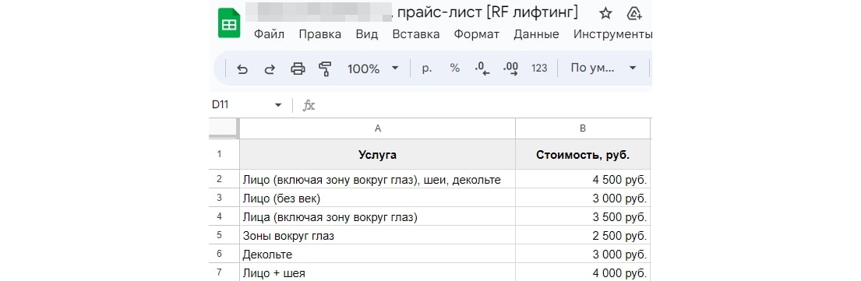Redo the last action
861x281 pixels.
270,68
